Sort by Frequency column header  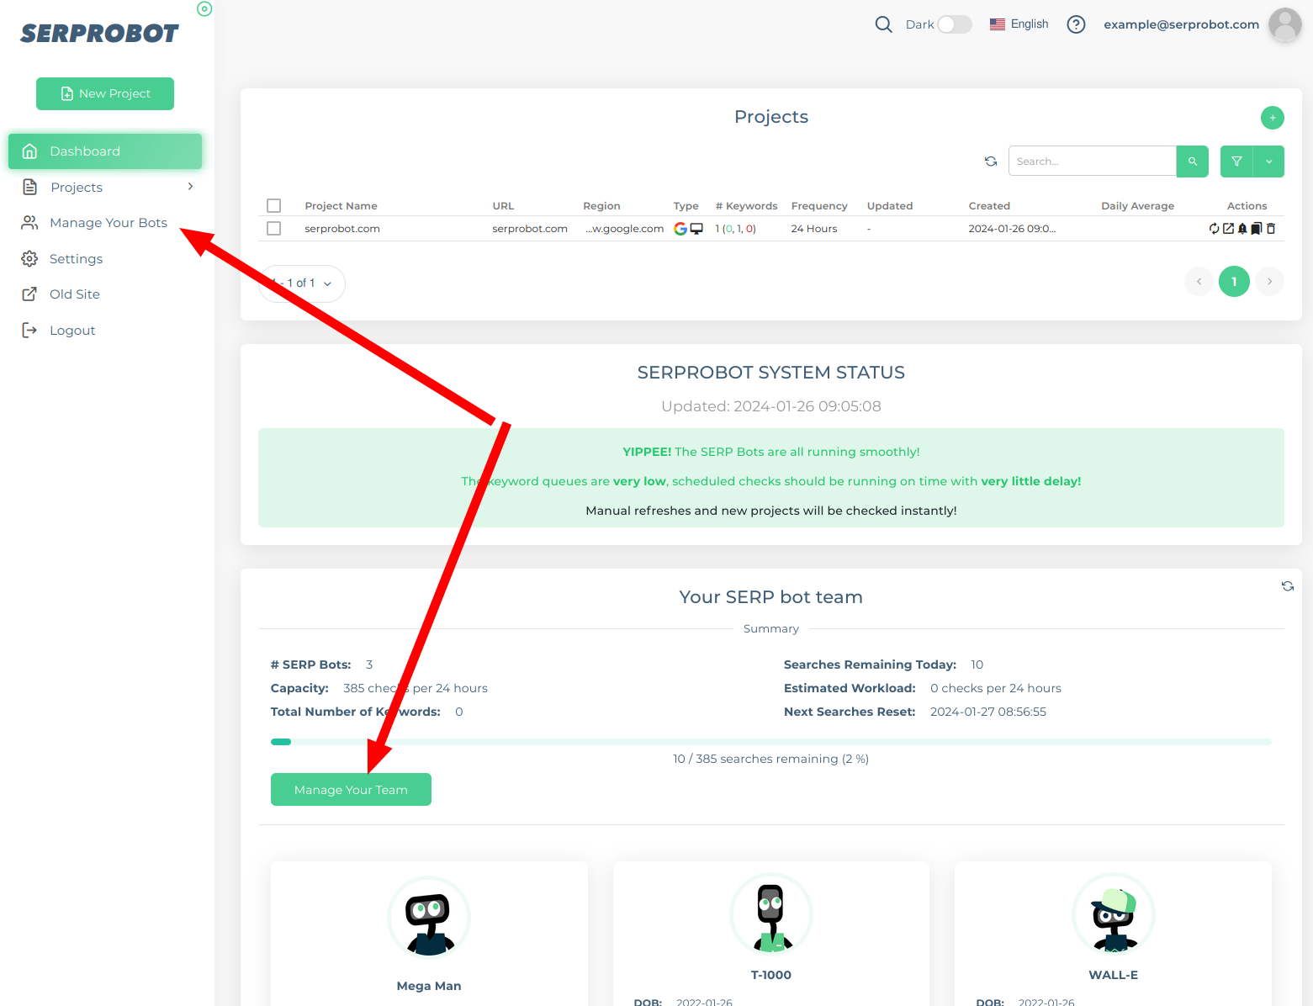coord(819,206)
